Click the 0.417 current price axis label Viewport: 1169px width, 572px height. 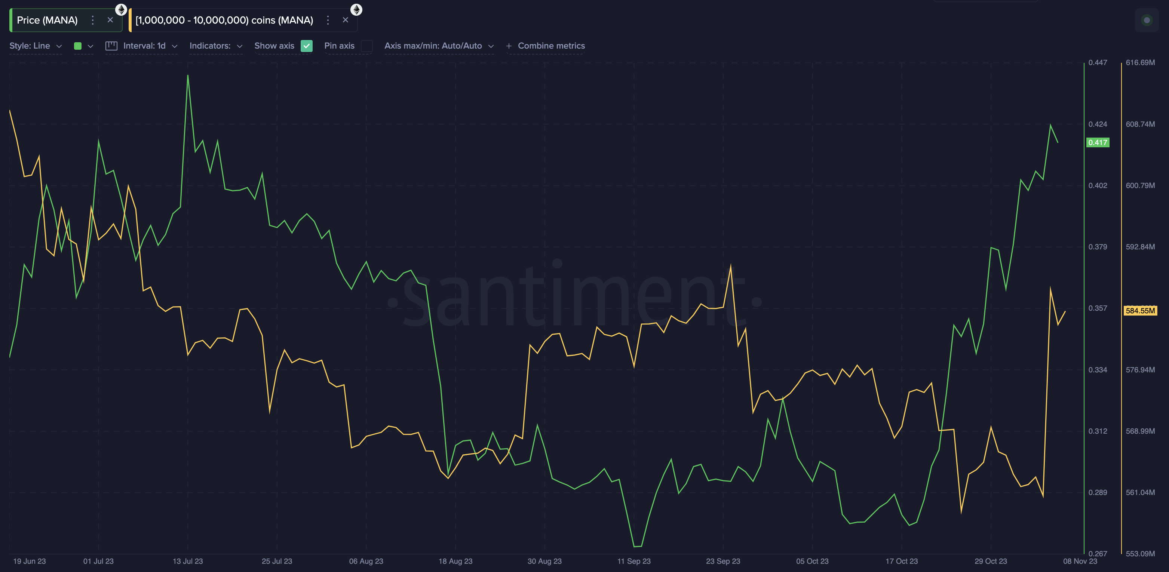click(x=1097, y=142)
